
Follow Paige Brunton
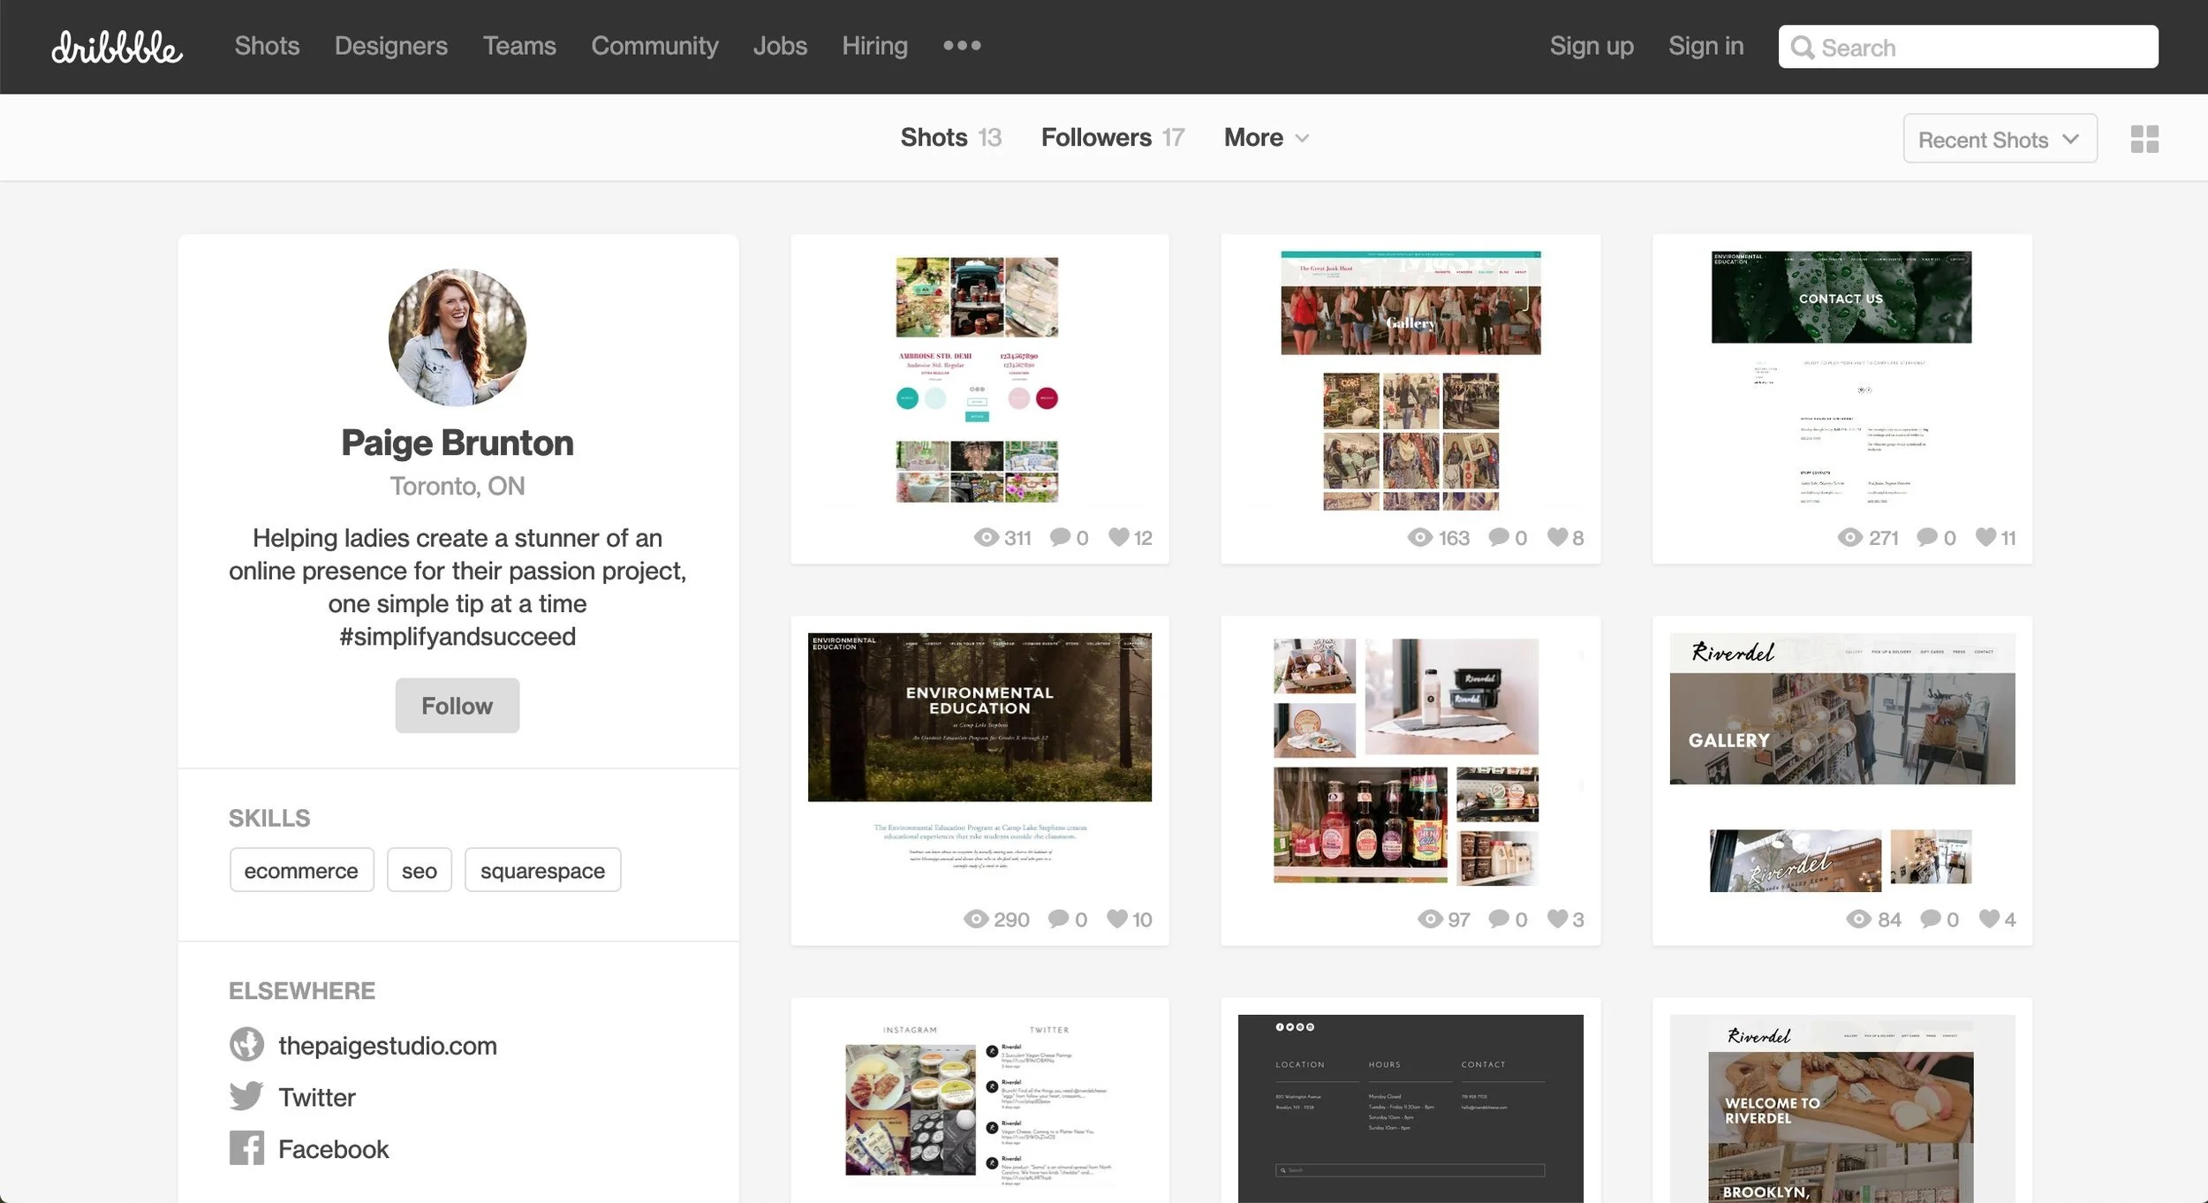(457, 706)
